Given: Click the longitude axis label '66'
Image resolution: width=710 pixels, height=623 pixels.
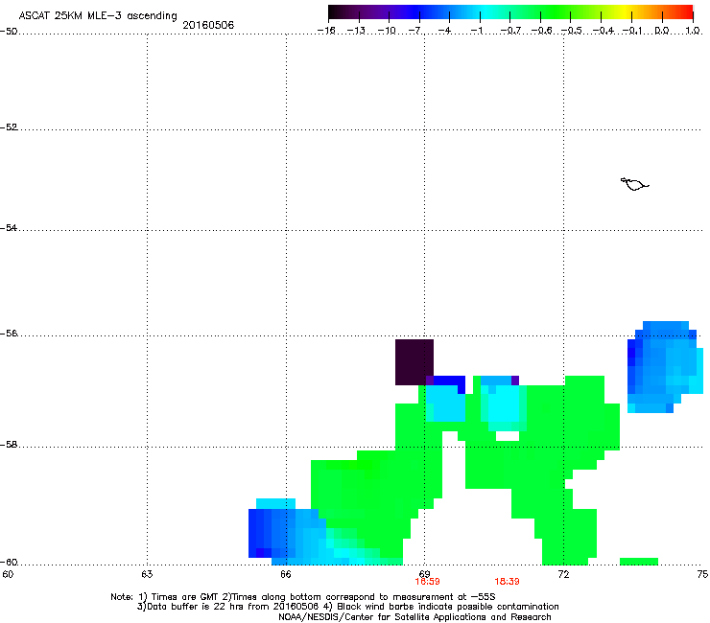Looking at the screenshot, I should pyautogui.click(x=286, y=574).
